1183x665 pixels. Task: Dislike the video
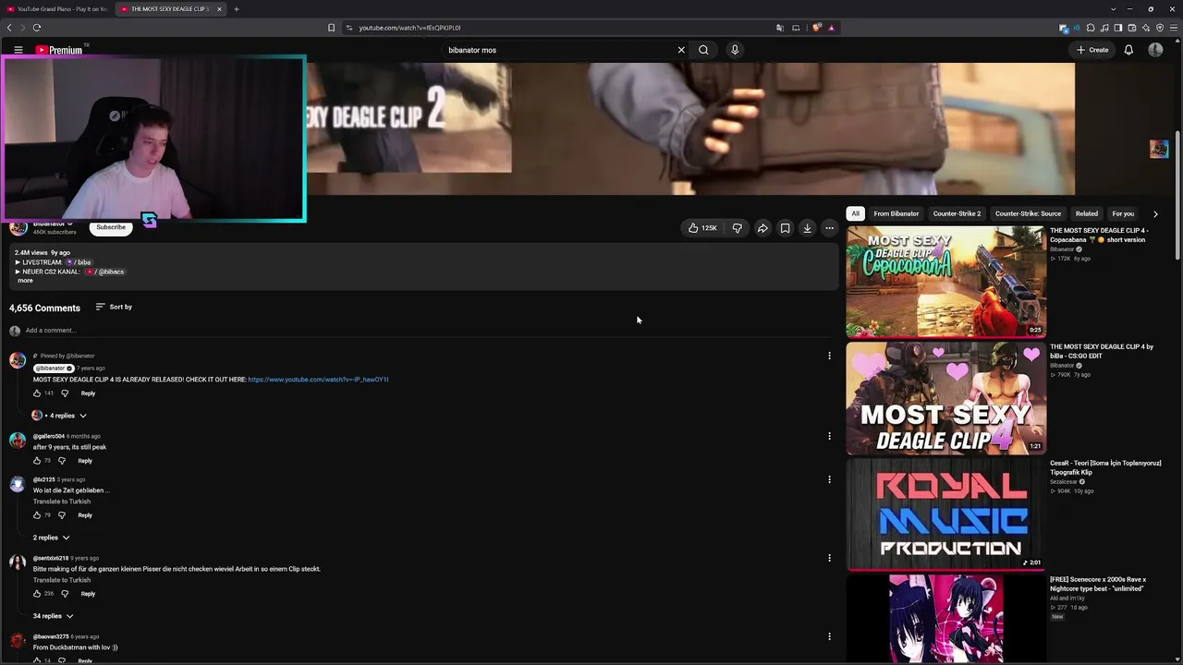pyautogui.click(x=737, y=228)
